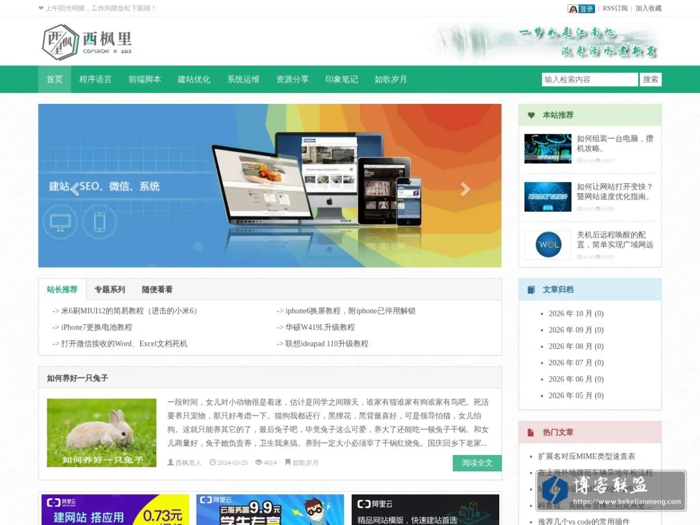This screenshot has height=525, width=700.
Task: Focus the search input field
Action: pyautogui.click(x=590, y=79)
